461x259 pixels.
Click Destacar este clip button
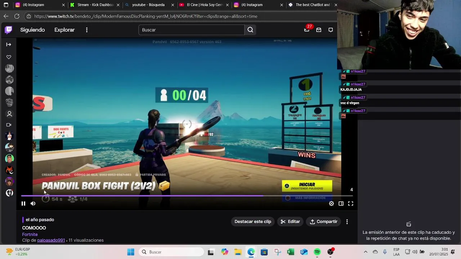click(x=253, y=222)
